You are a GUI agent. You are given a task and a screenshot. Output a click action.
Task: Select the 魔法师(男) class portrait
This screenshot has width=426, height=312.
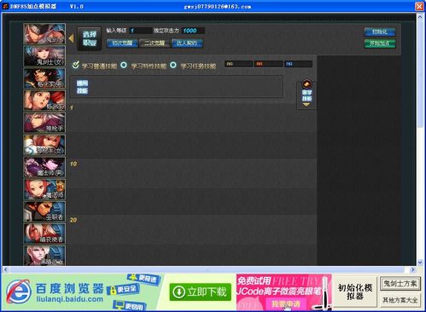44,167
